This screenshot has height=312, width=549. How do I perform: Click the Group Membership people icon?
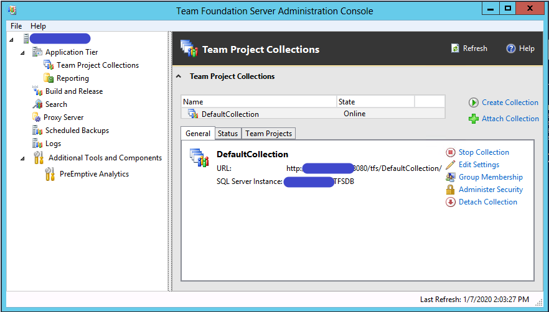(x=450, y=177)
